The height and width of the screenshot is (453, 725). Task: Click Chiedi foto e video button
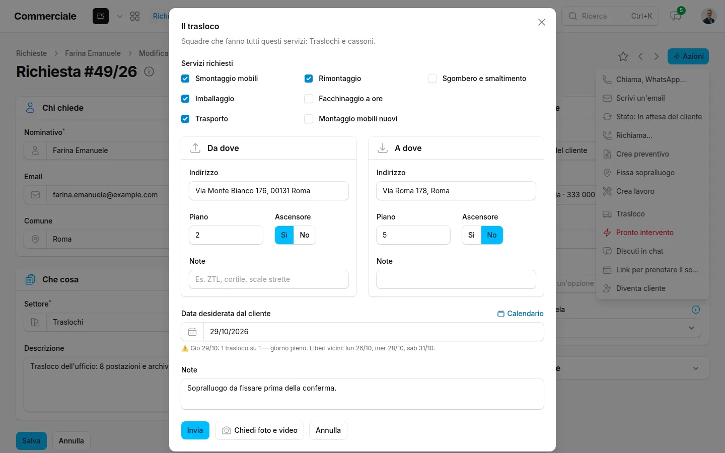tap(259, 430)
